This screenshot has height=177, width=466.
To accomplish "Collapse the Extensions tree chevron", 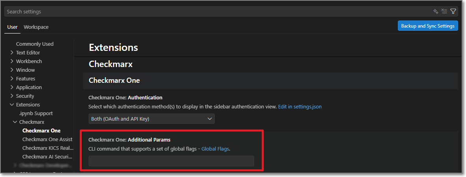I will 12,104.
